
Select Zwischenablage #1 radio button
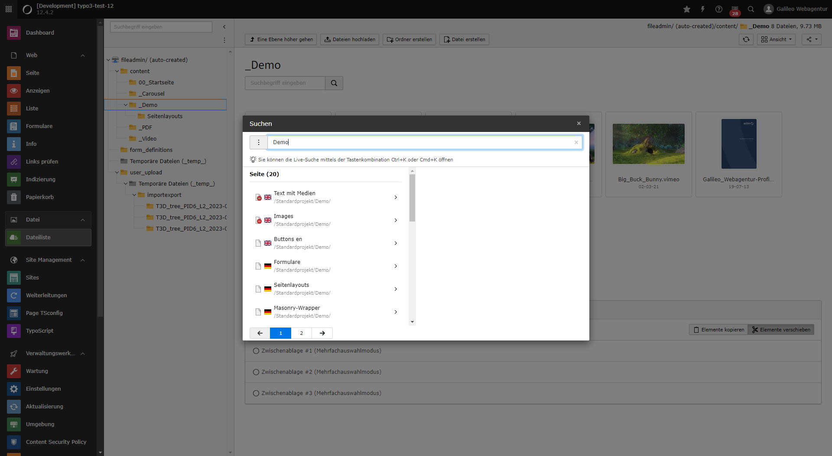[x=256, y=351]
